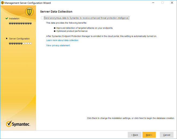Click the cloud portal enrollment note text

click(101, 36)
